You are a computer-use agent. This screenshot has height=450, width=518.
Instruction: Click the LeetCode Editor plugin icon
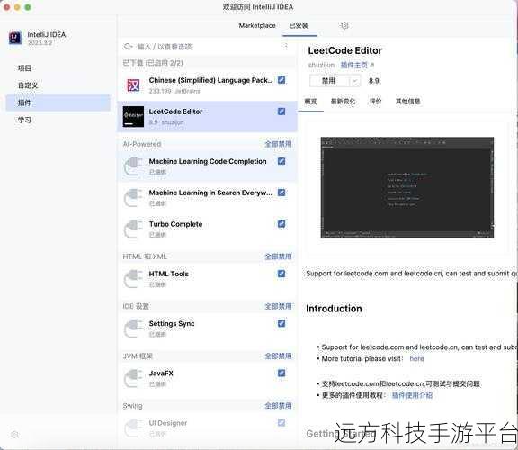click(x=133, y=116)
